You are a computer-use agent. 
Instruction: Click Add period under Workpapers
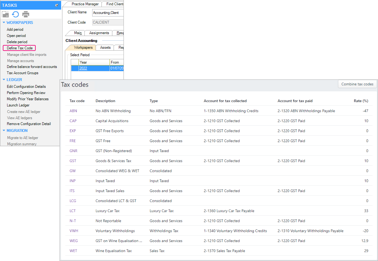pos(15,29)
